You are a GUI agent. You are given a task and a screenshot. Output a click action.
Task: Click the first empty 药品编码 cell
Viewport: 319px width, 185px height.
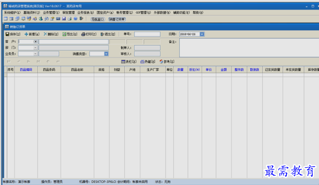pyautogui.click(x=26, y=75)
